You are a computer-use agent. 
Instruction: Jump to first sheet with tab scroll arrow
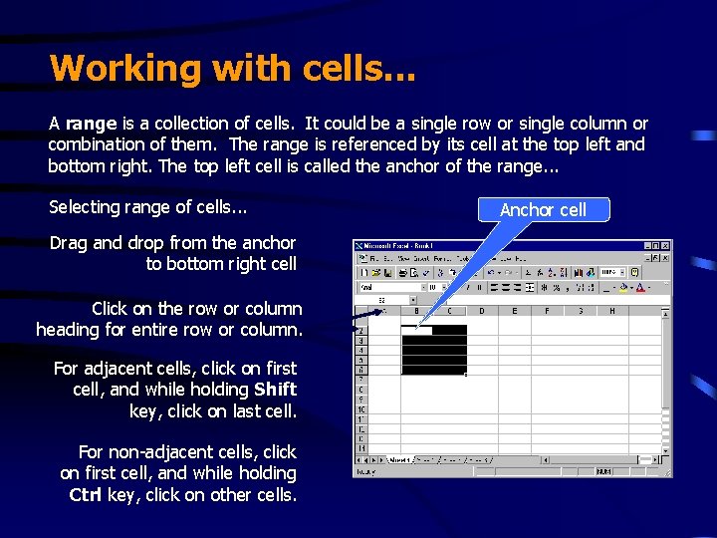pos(358,459)
